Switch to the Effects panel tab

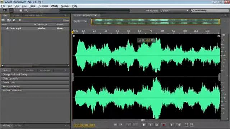click(x=17, y=70)
